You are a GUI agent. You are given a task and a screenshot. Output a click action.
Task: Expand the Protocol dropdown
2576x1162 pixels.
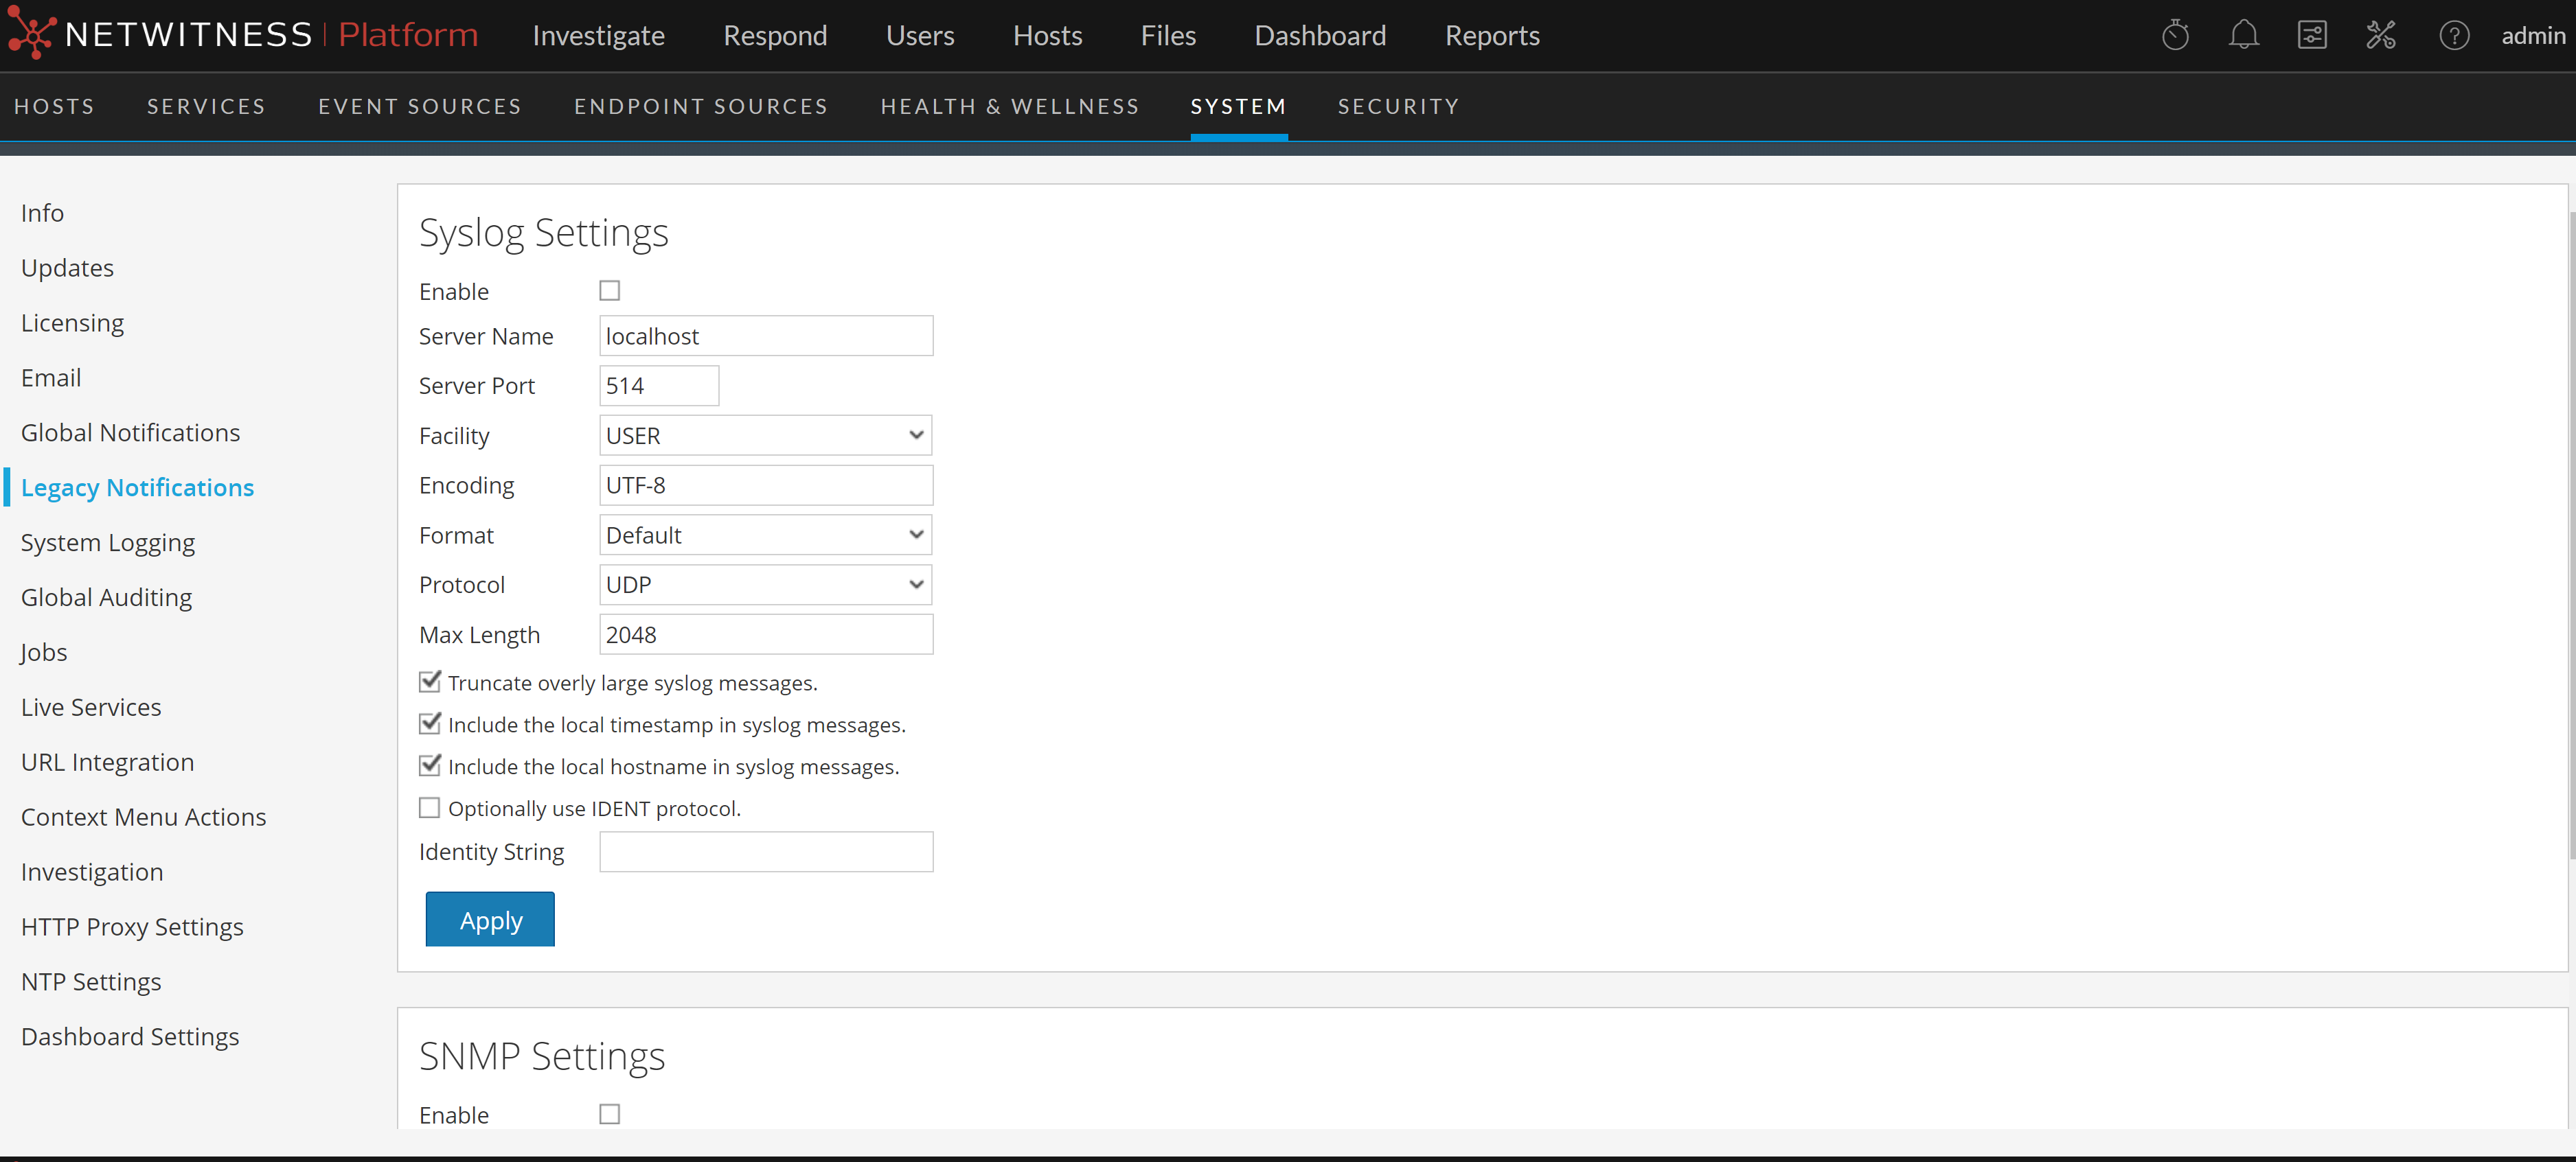click(x=765, y=585)
